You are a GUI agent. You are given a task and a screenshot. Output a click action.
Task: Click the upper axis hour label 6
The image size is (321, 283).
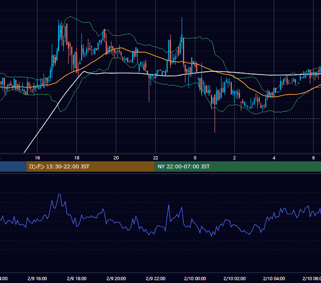coord(313,158)
